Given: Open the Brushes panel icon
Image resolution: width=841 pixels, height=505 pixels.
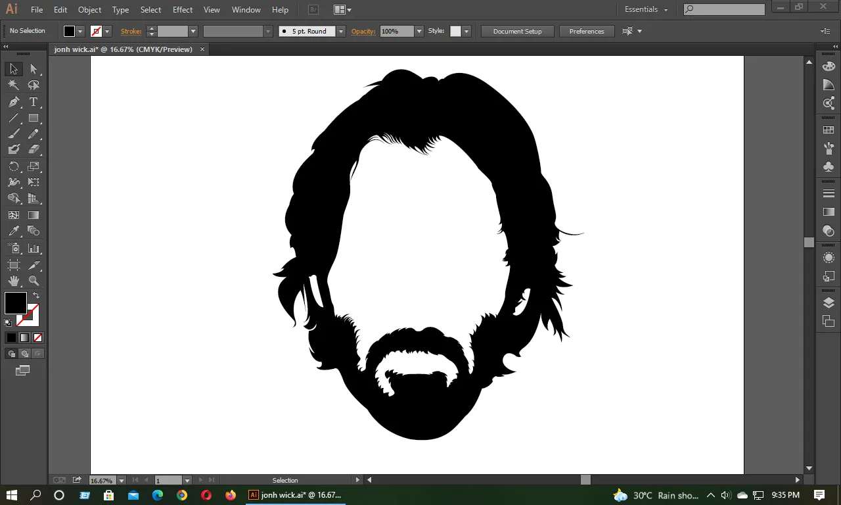Looking at the screenshot, I should coord(829,149).
